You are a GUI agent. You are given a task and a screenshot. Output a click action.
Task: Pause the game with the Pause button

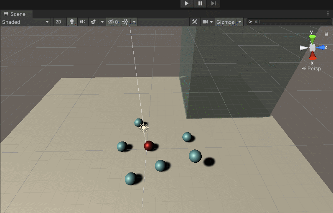pos(200,3)
